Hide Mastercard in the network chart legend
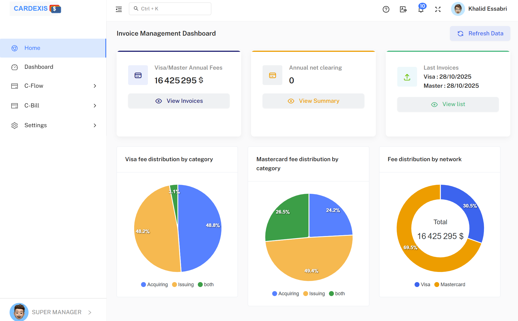 [x=449, y=284]
